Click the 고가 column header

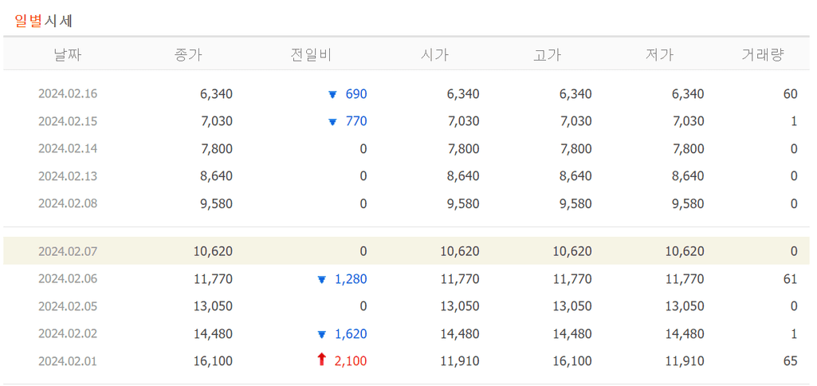[x=547, y=54]
